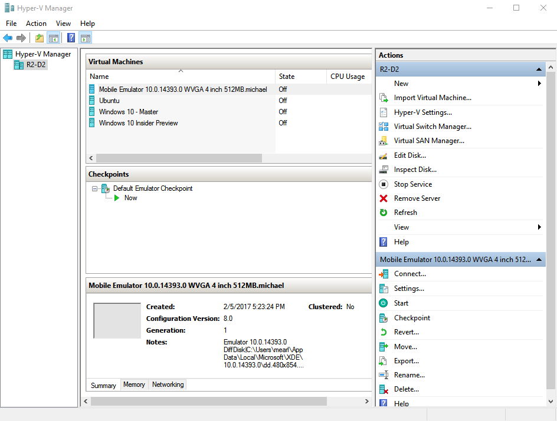Click the Virtual Machines list scroll left arrow
Screen dimensions: 557x421
tap(91, 158)
